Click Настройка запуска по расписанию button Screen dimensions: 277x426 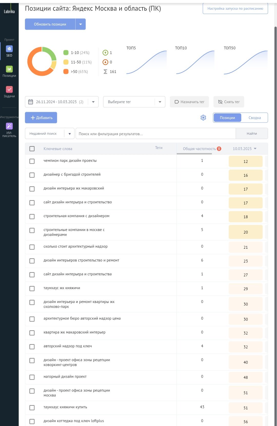(x=235, y=8)
